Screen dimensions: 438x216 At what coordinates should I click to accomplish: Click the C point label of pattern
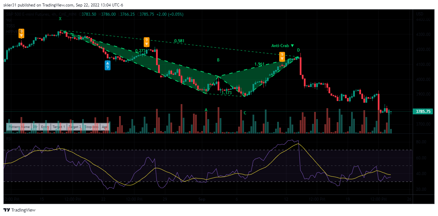(245, 113)
